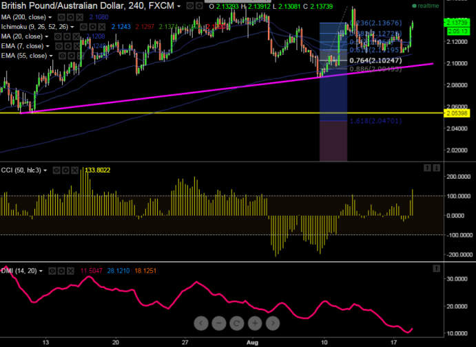This screenshot has width=476, height=347.
Task: Zoom in chart with plus button
Action: pyautogui.click(x=255, y=323)
